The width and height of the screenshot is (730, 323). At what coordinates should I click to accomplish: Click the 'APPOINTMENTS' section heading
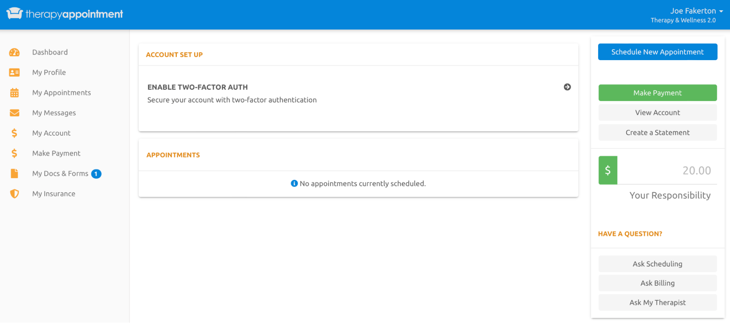pyautogui.click(x=173, y=155)
